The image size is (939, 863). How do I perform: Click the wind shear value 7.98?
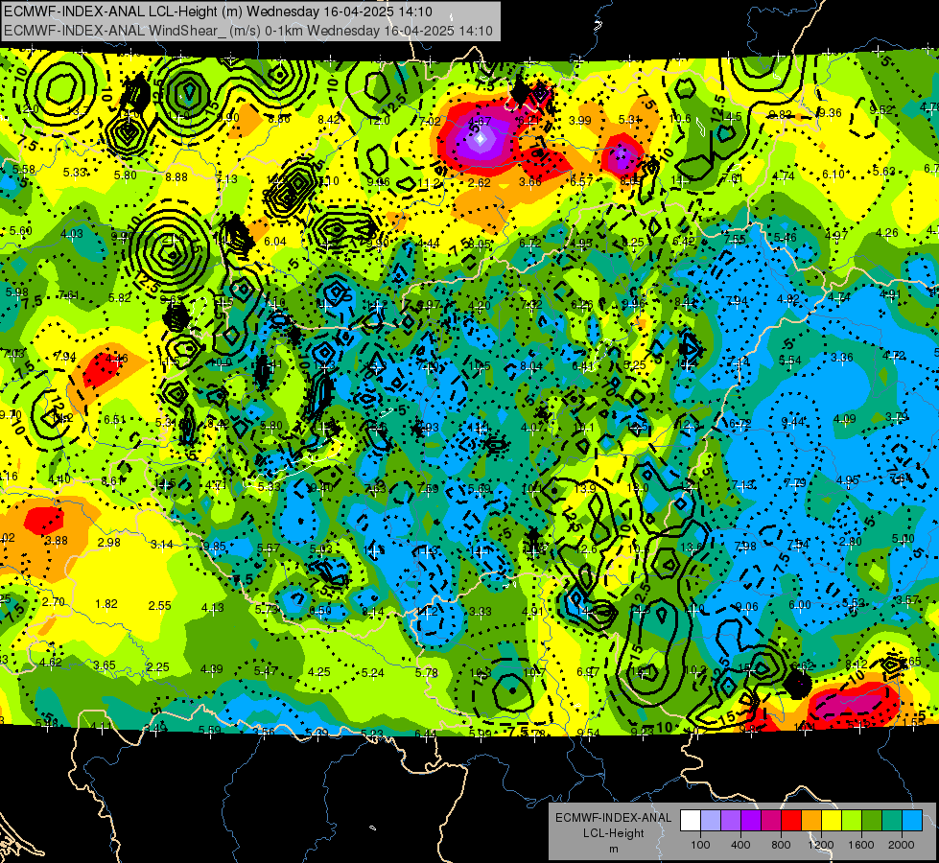[x=745, y=547]
